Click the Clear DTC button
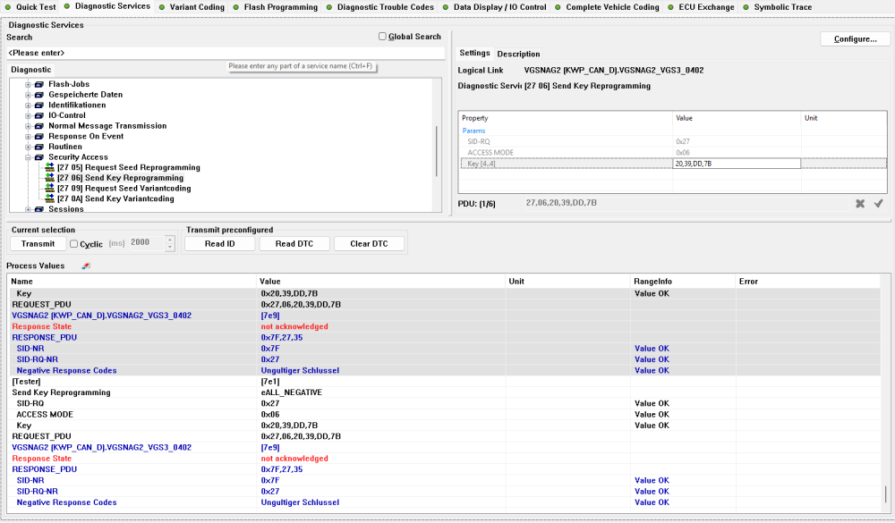The height and width of the screenshot is (523, 895). [x=369, y=243]
